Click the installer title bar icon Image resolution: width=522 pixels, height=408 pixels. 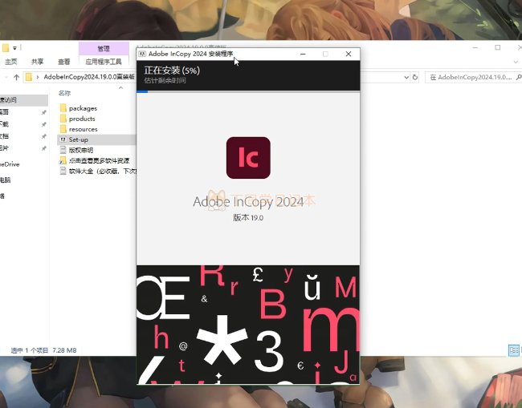click(x=142, y=54)
